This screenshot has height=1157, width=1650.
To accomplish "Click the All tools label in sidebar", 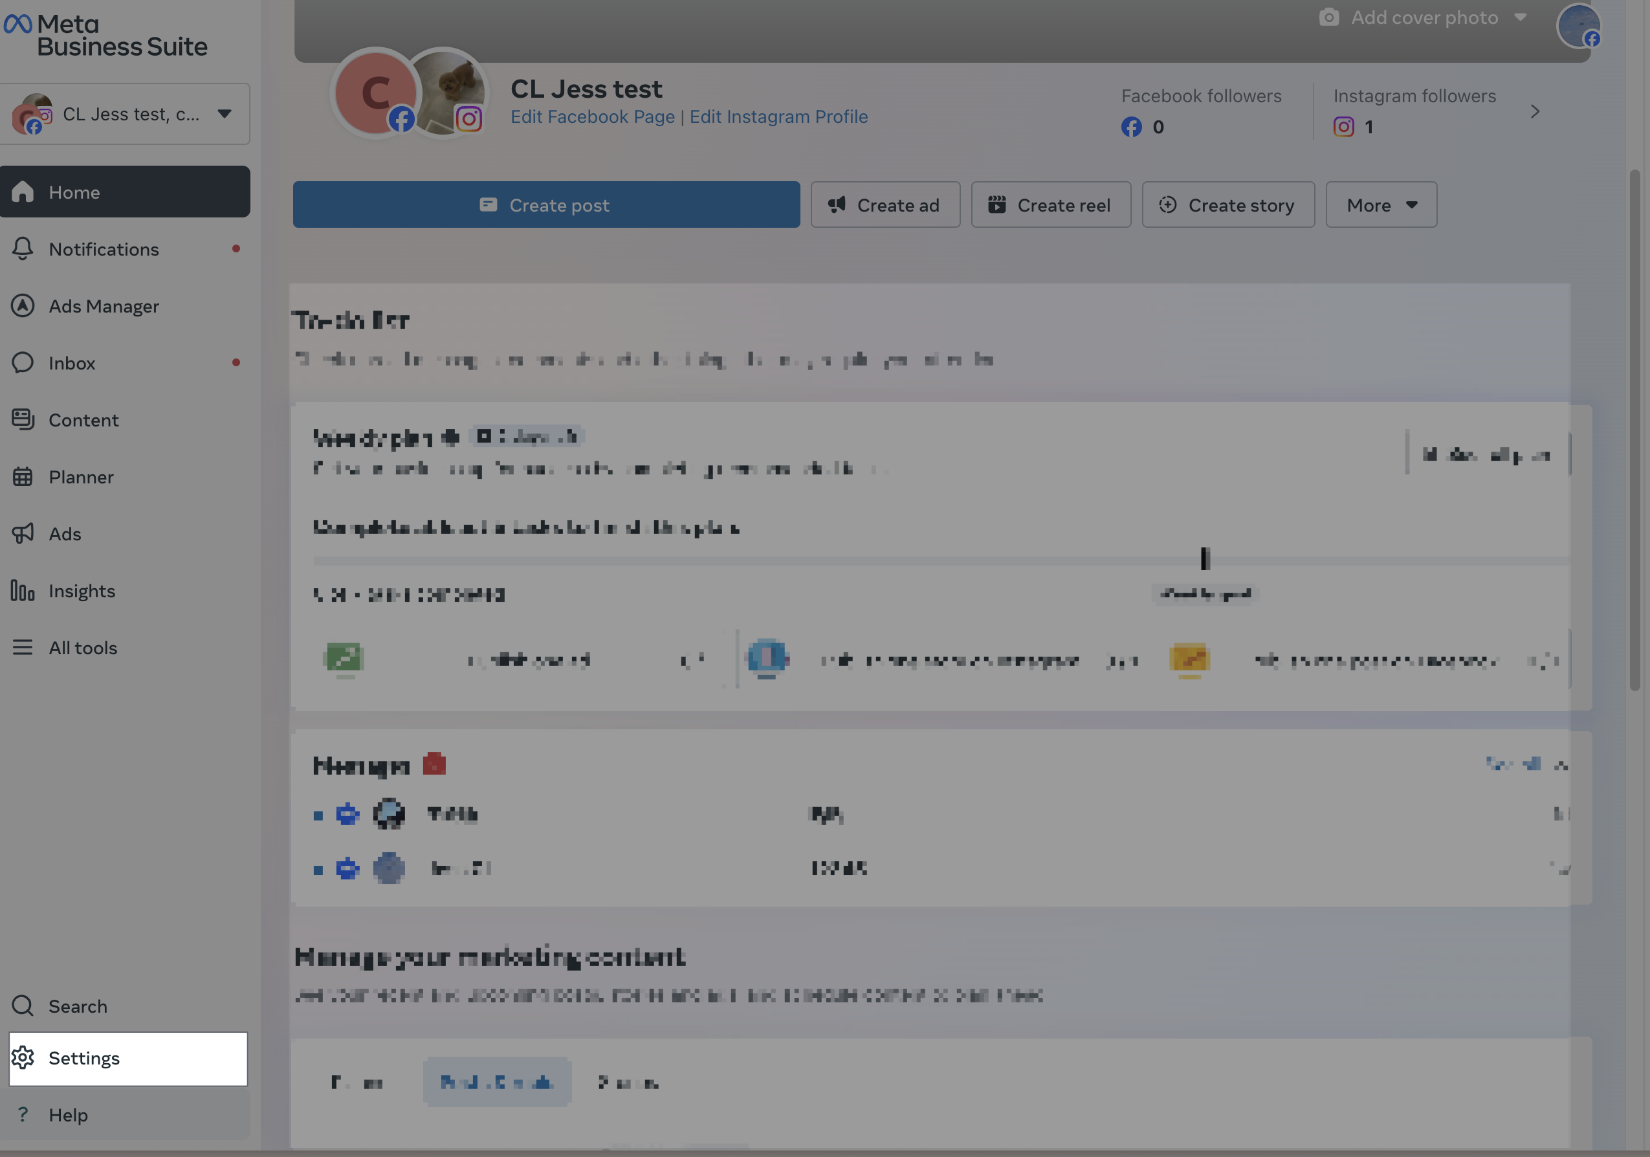I will point(83,648).
